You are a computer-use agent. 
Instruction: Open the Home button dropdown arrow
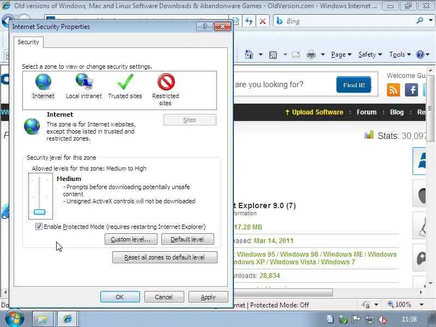pyautogui.click(x=261, y=55)
